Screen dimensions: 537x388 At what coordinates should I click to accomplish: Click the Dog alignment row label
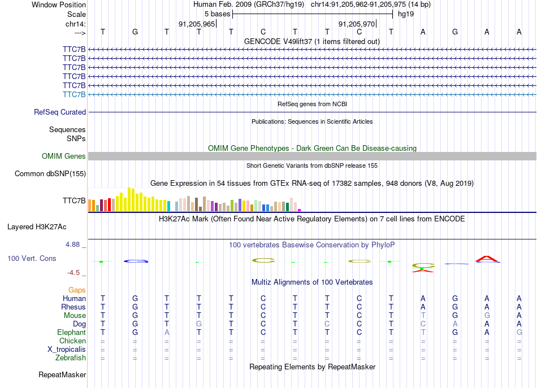[x=79, y=324]
